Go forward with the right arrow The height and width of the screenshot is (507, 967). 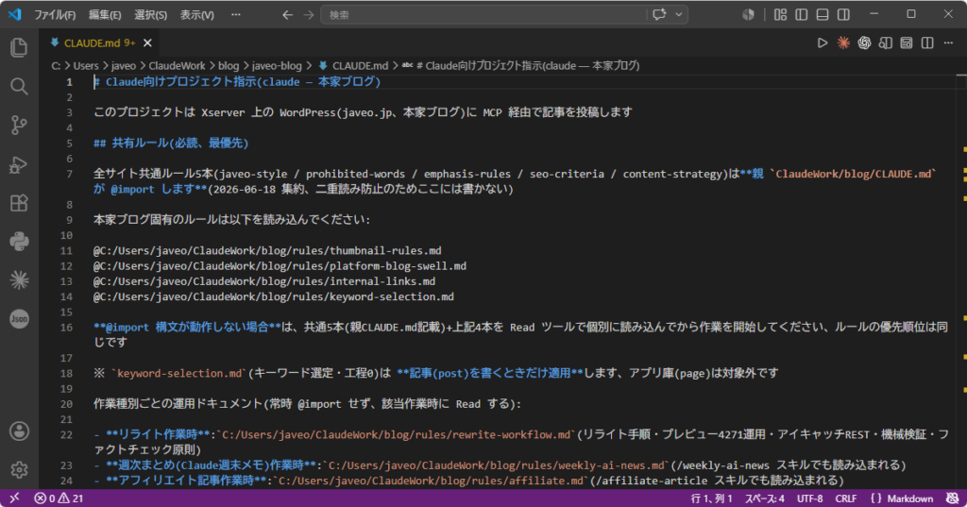pyautogui.click(x=309, y=15)
